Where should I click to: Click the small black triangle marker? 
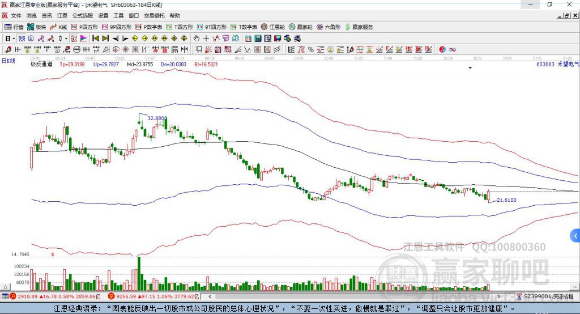click(x=470, y=68)
